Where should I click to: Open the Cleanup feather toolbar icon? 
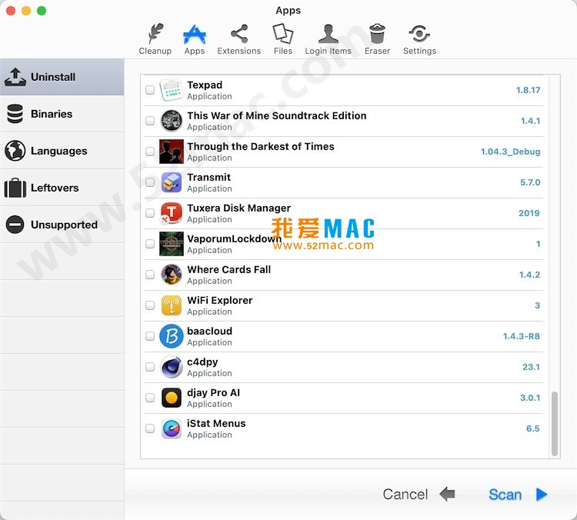[155, 34]
